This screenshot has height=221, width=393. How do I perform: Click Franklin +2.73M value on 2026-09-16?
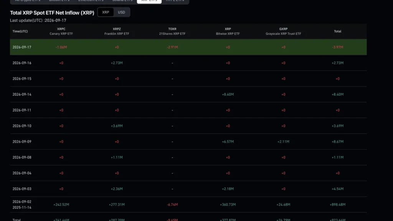coord(117,63)
